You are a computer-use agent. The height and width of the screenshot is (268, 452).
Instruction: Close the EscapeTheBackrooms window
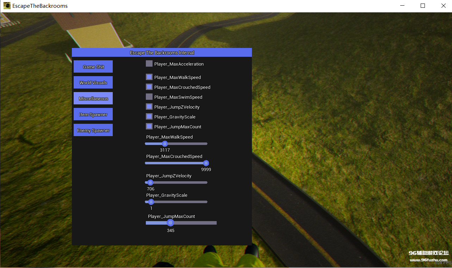[443, 6]
